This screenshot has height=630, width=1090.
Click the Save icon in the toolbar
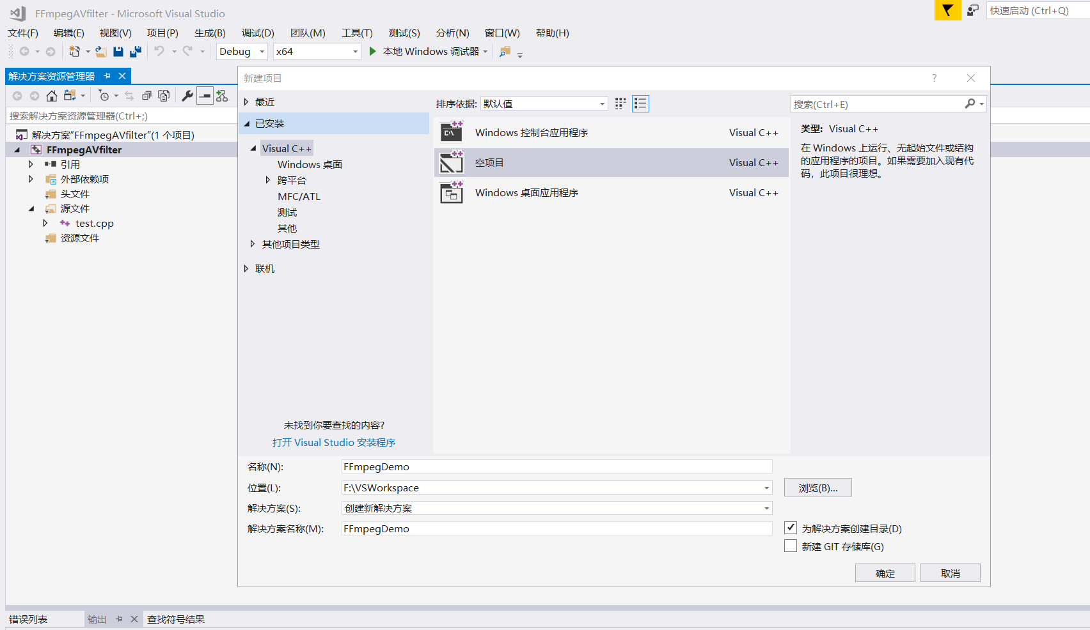(x=118, y=52)
